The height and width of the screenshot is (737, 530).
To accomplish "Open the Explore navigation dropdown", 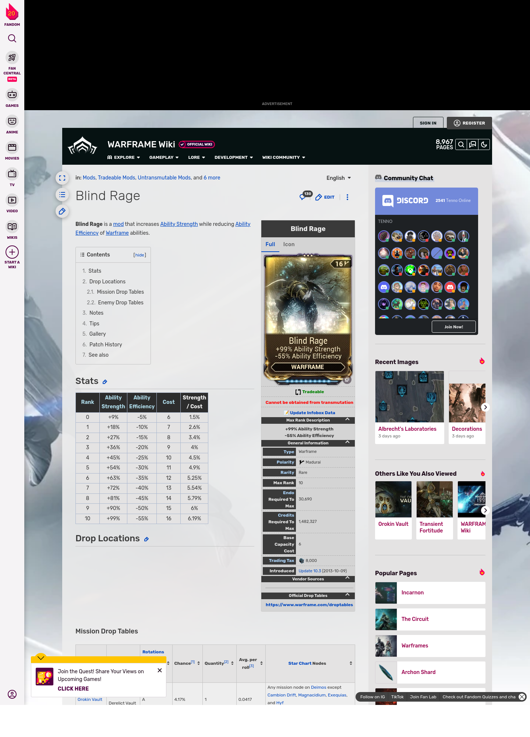I will tap(124, 157).
